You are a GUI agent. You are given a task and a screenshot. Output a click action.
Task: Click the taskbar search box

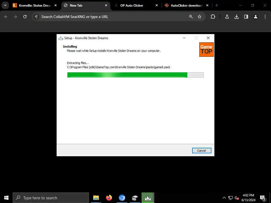coord(51,198)
